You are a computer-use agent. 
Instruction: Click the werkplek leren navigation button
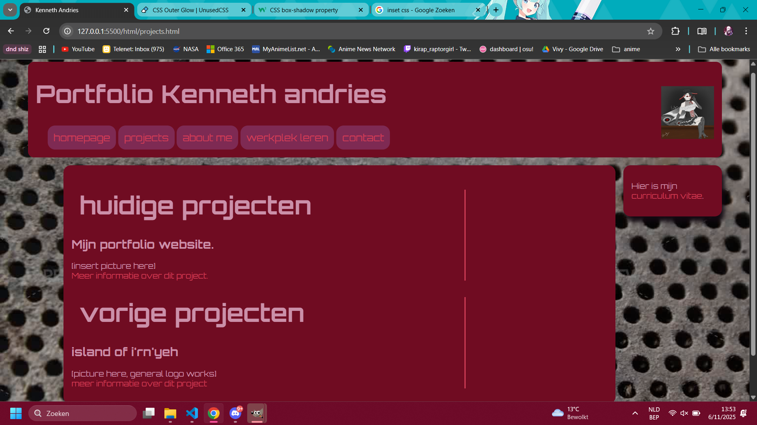click(x=287, y=138)
